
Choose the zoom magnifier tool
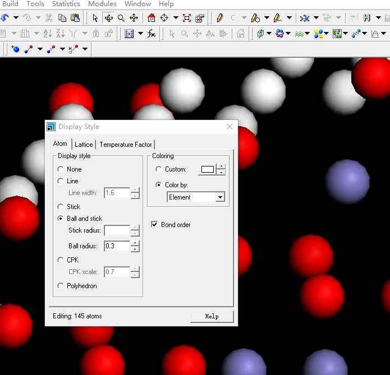(121, 18)
